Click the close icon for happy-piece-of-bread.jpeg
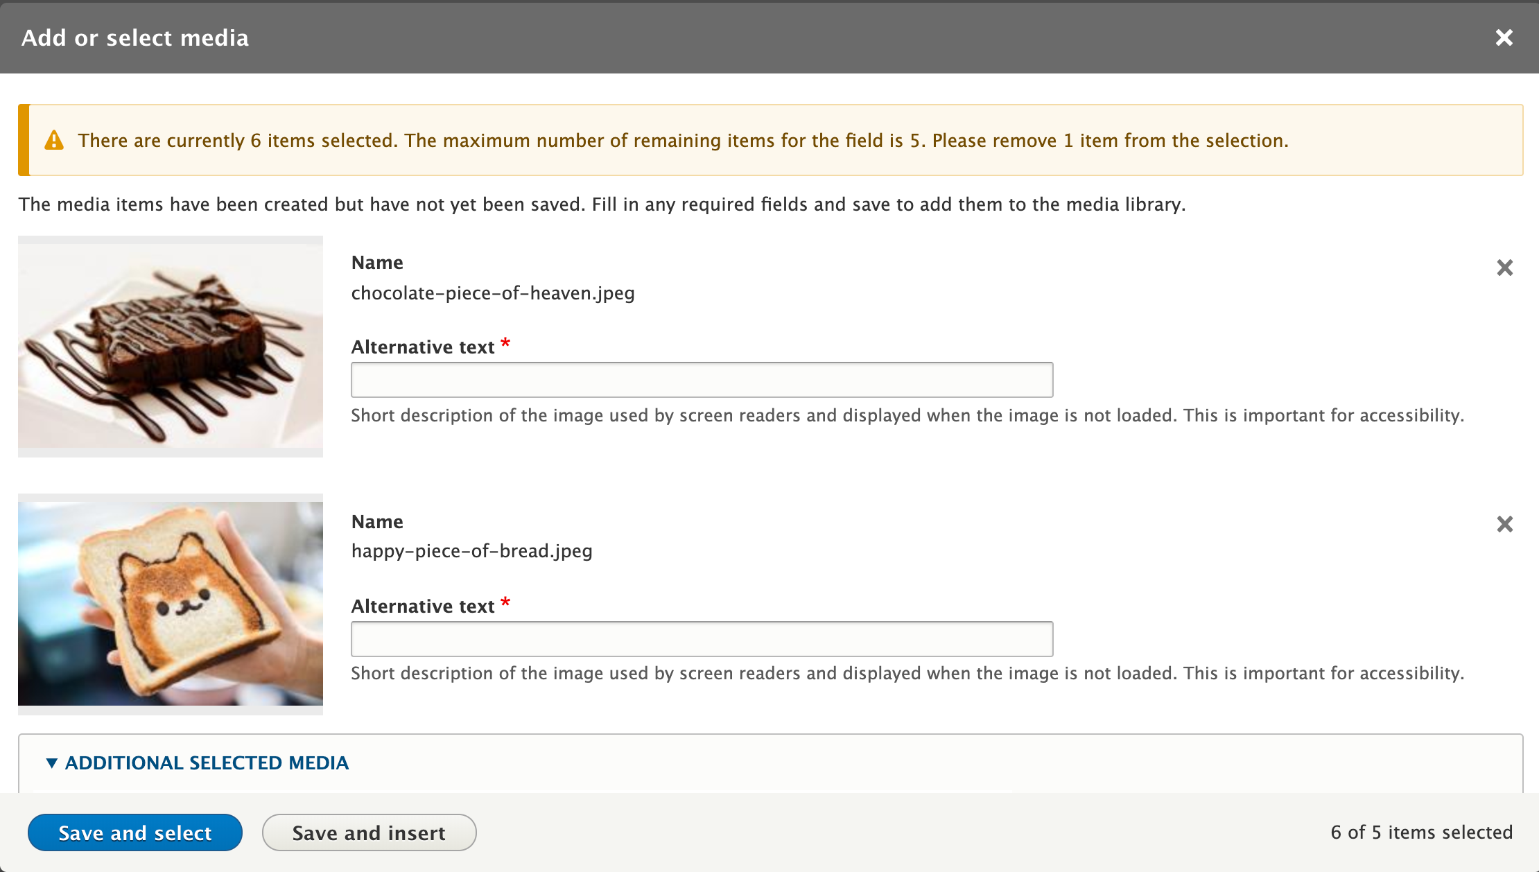The height and width of the screenshot is (872, 1539). click(x=1504, y=524)
